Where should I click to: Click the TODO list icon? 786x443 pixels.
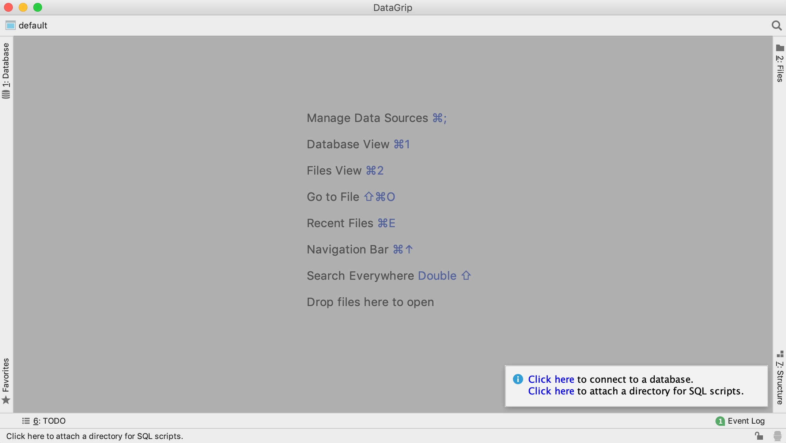pyautogui.click(x=26, y=421)
